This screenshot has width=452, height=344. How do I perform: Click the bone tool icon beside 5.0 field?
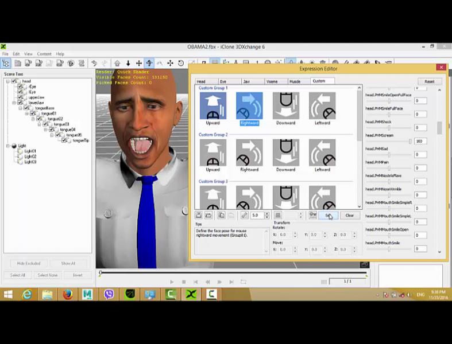(x=244, y=215)
